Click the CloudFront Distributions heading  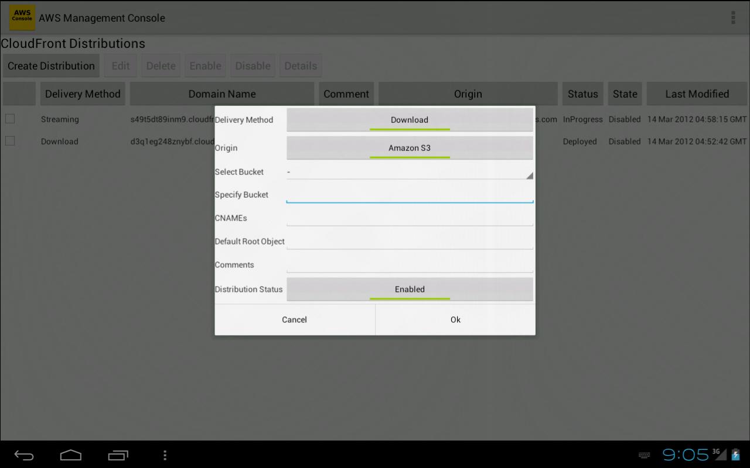tap(73, 44)
